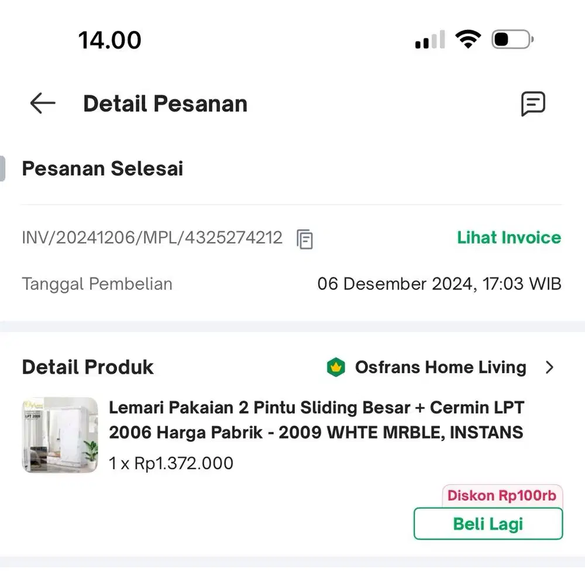Expand shop page via right chevron
The height and width of the screenshot is (573, 585).
pos(549,367)
